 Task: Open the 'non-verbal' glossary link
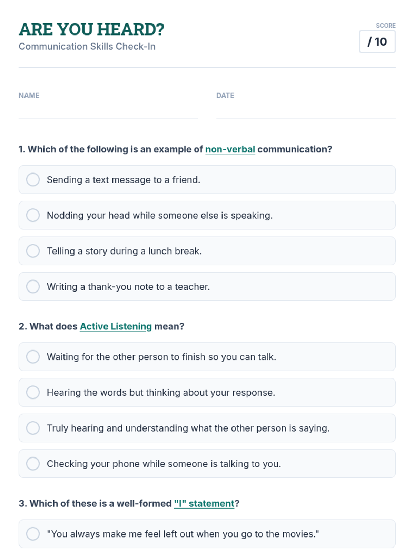(230, 149)
